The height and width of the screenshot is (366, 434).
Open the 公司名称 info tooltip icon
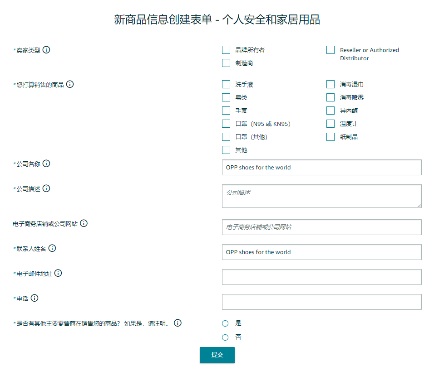46,164
